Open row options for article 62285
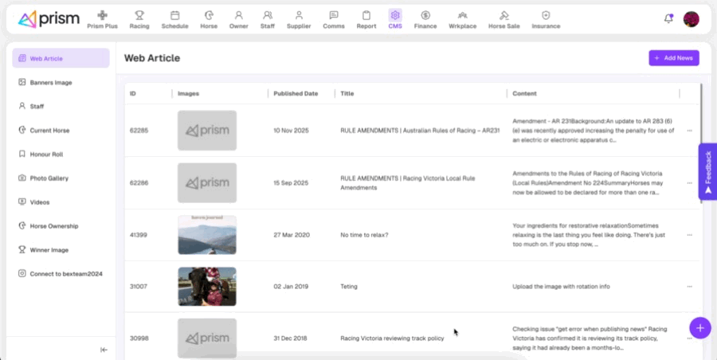Image resolution: width=717 pixels, height=360 pixels. (689, 131)
